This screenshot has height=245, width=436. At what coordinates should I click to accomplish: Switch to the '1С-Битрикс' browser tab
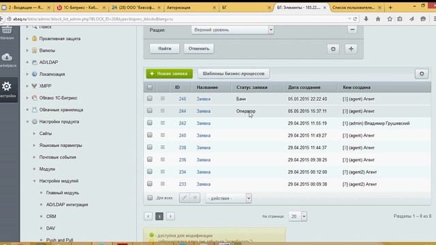click(80, 7)
